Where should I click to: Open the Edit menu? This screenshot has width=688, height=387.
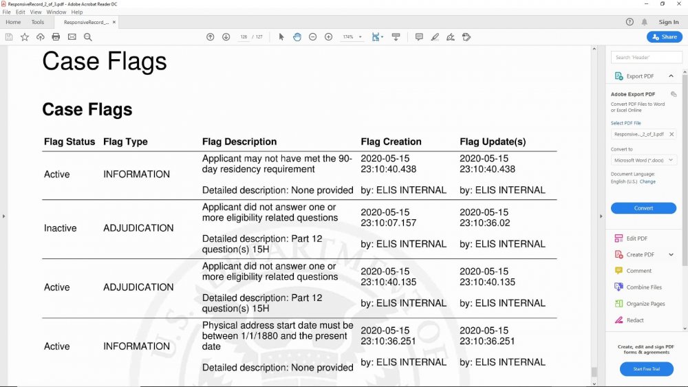click(x=20, y=12)
